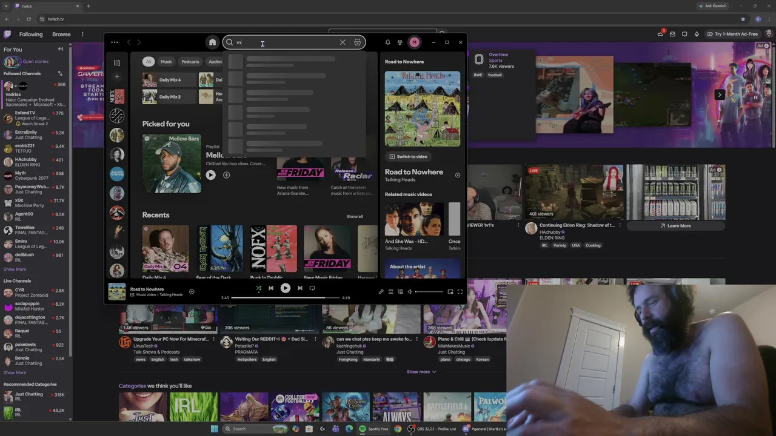
Task: Open Daily Mix 2 shortcut
Action: click(x=169, y=97)
